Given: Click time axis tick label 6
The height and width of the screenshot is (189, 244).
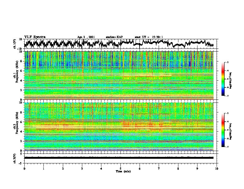Looking at the screenshot, I should point(140,169).
